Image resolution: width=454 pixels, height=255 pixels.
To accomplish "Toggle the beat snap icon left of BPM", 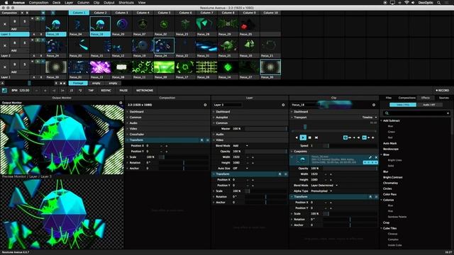I will tap(4, 91).
